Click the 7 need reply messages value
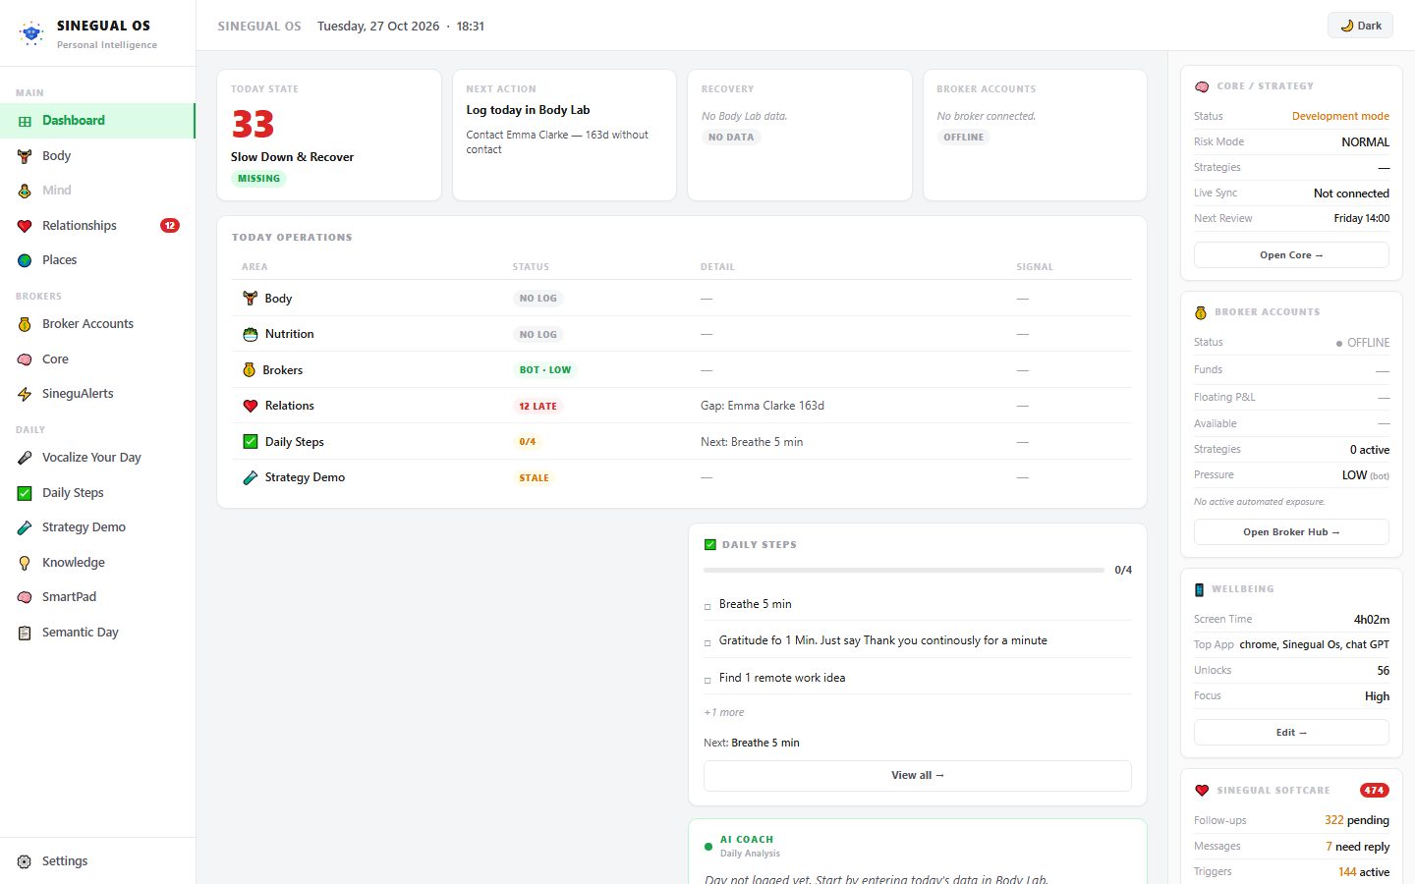This screenshot has height=884, width=1415. tap(1357, 847)
